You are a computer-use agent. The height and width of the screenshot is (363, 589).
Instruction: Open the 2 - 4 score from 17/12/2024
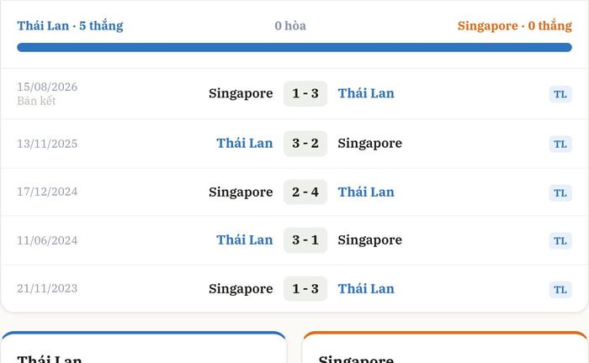(305, 192)
